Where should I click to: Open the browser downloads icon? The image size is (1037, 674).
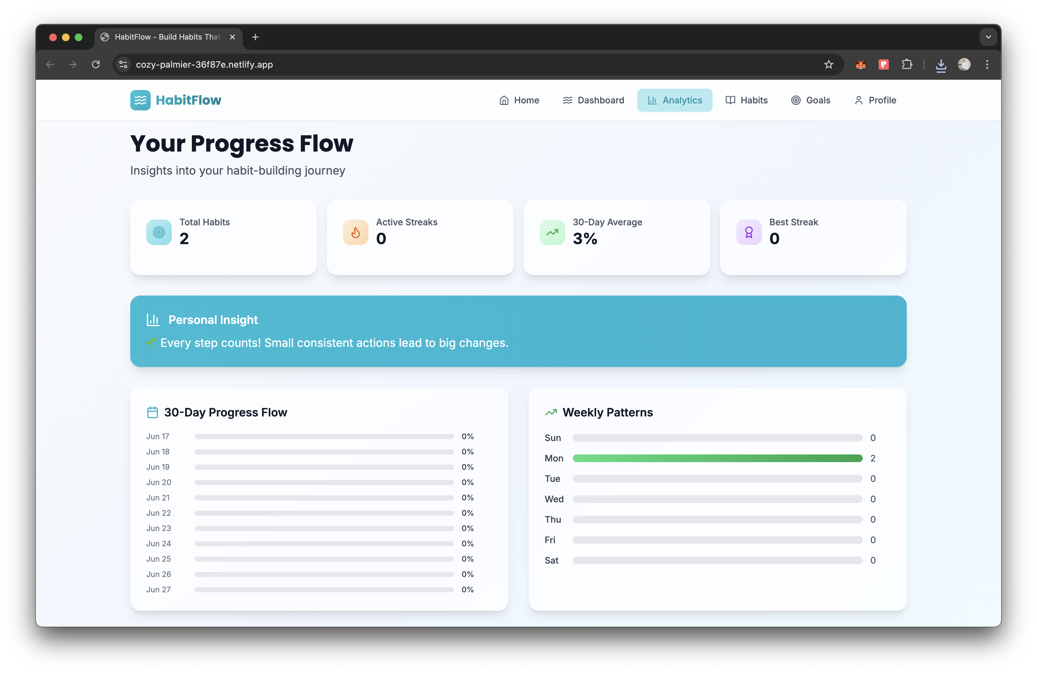941,64
